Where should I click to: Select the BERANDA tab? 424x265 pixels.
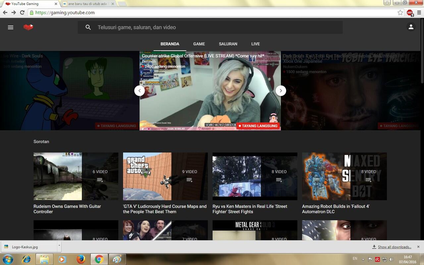point(170,44)
